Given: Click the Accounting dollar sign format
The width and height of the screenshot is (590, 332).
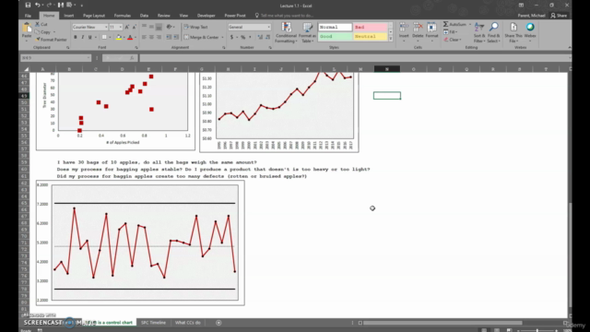Looking at the screenshot, I should pos(231,37).
